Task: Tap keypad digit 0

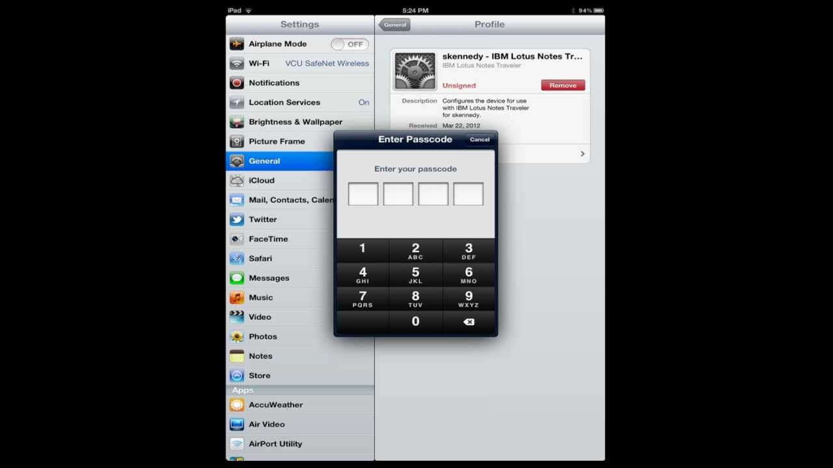Action: click(x=416, y=322)
